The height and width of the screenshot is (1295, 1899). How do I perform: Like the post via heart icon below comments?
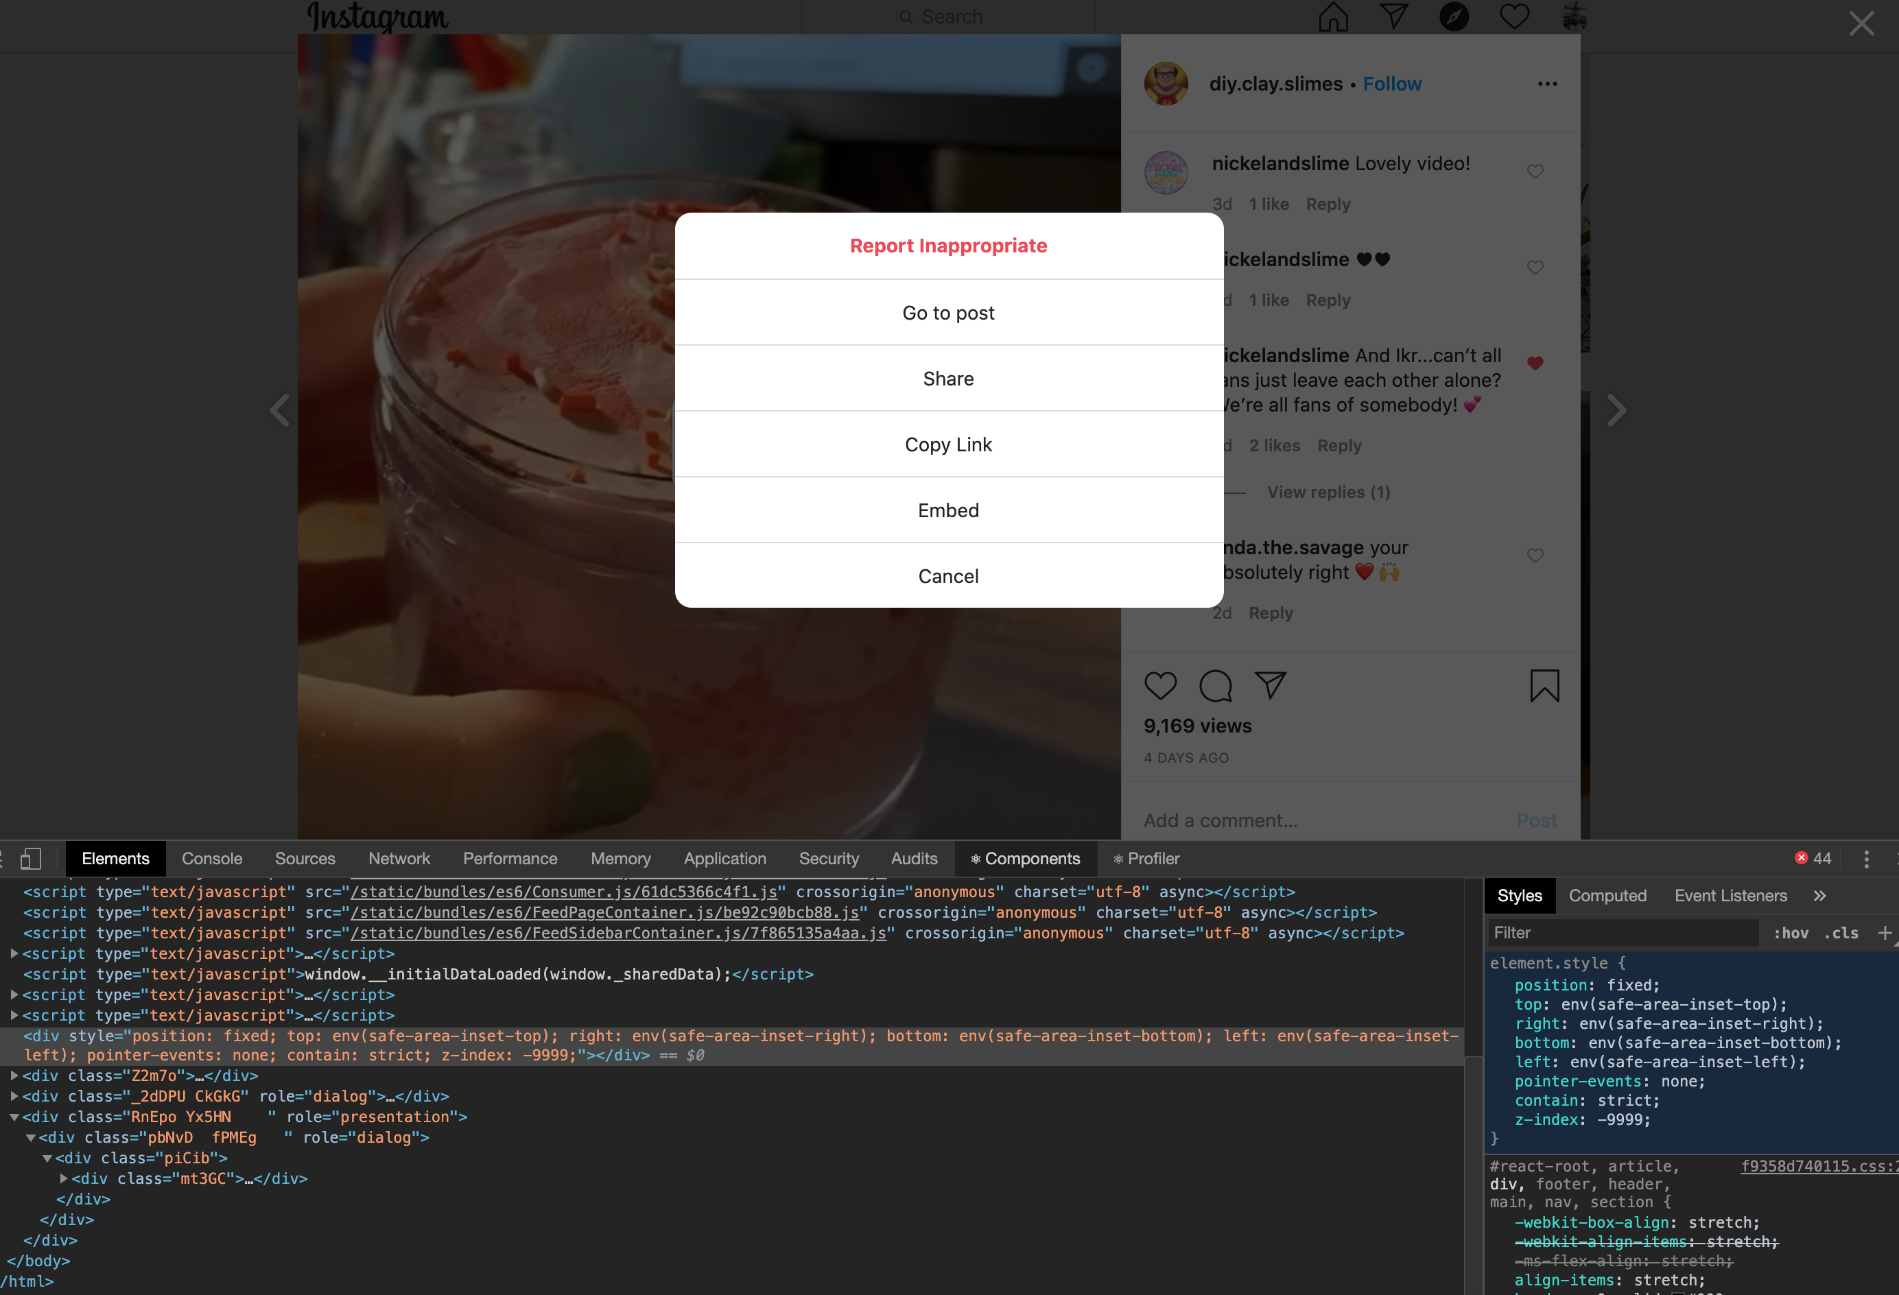point(1161,685)
